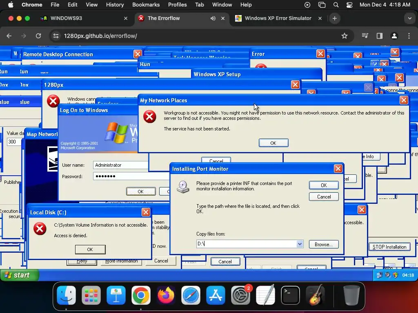Click the disc icon in Installing Port Monitor
This screenshot has width=418, height=313.
tap(183, 187)
